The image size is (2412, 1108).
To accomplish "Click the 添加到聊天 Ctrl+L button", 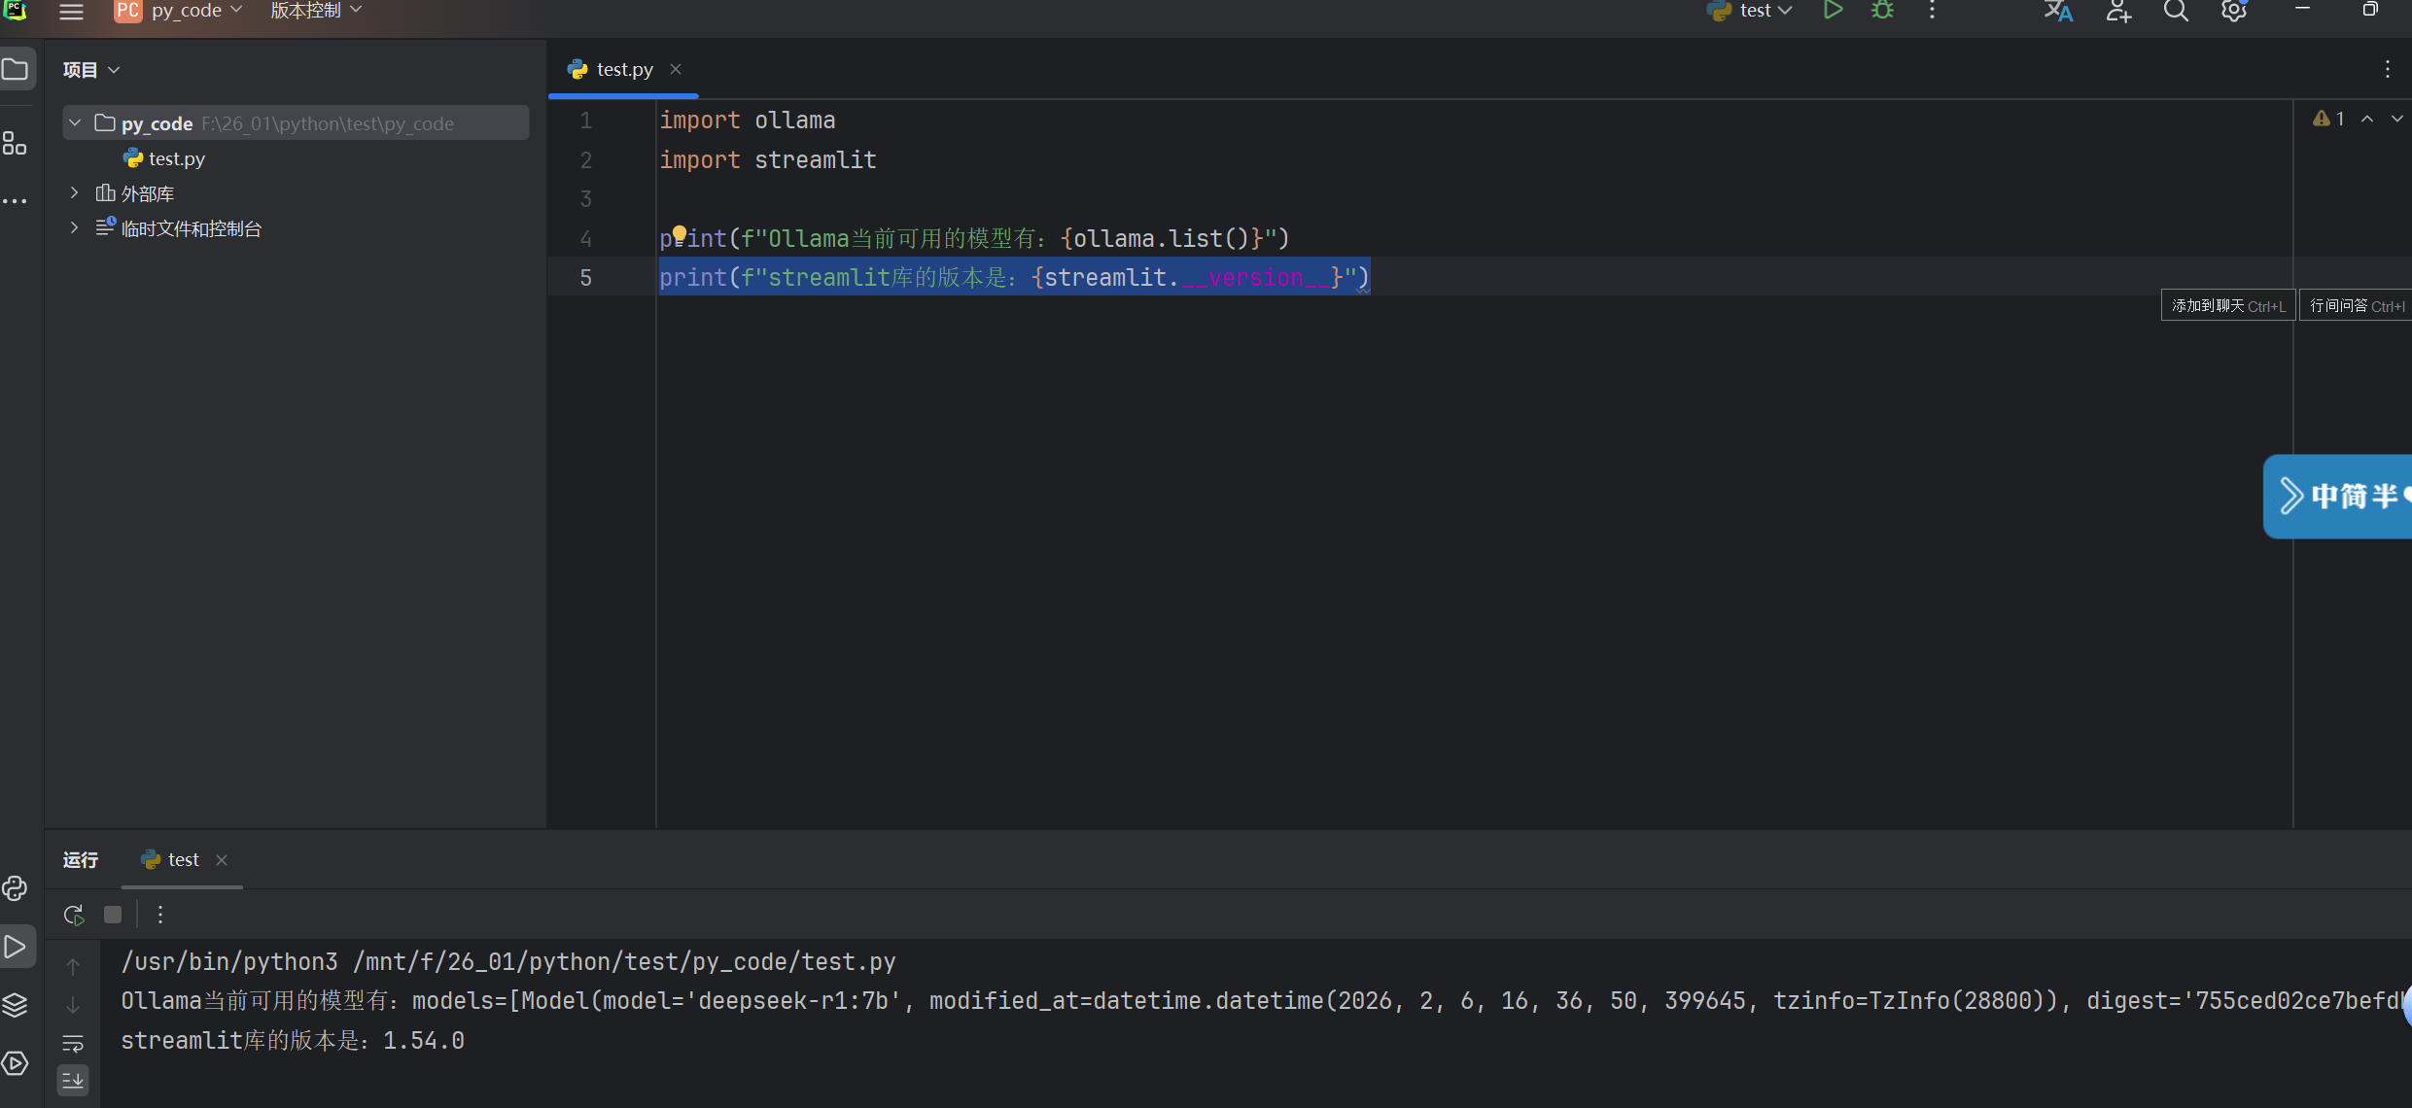I will point(2227,305).
